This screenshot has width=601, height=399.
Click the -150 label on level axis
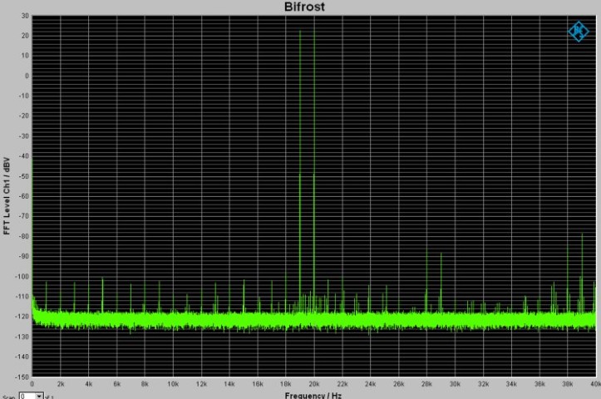[x=22, y=377]
